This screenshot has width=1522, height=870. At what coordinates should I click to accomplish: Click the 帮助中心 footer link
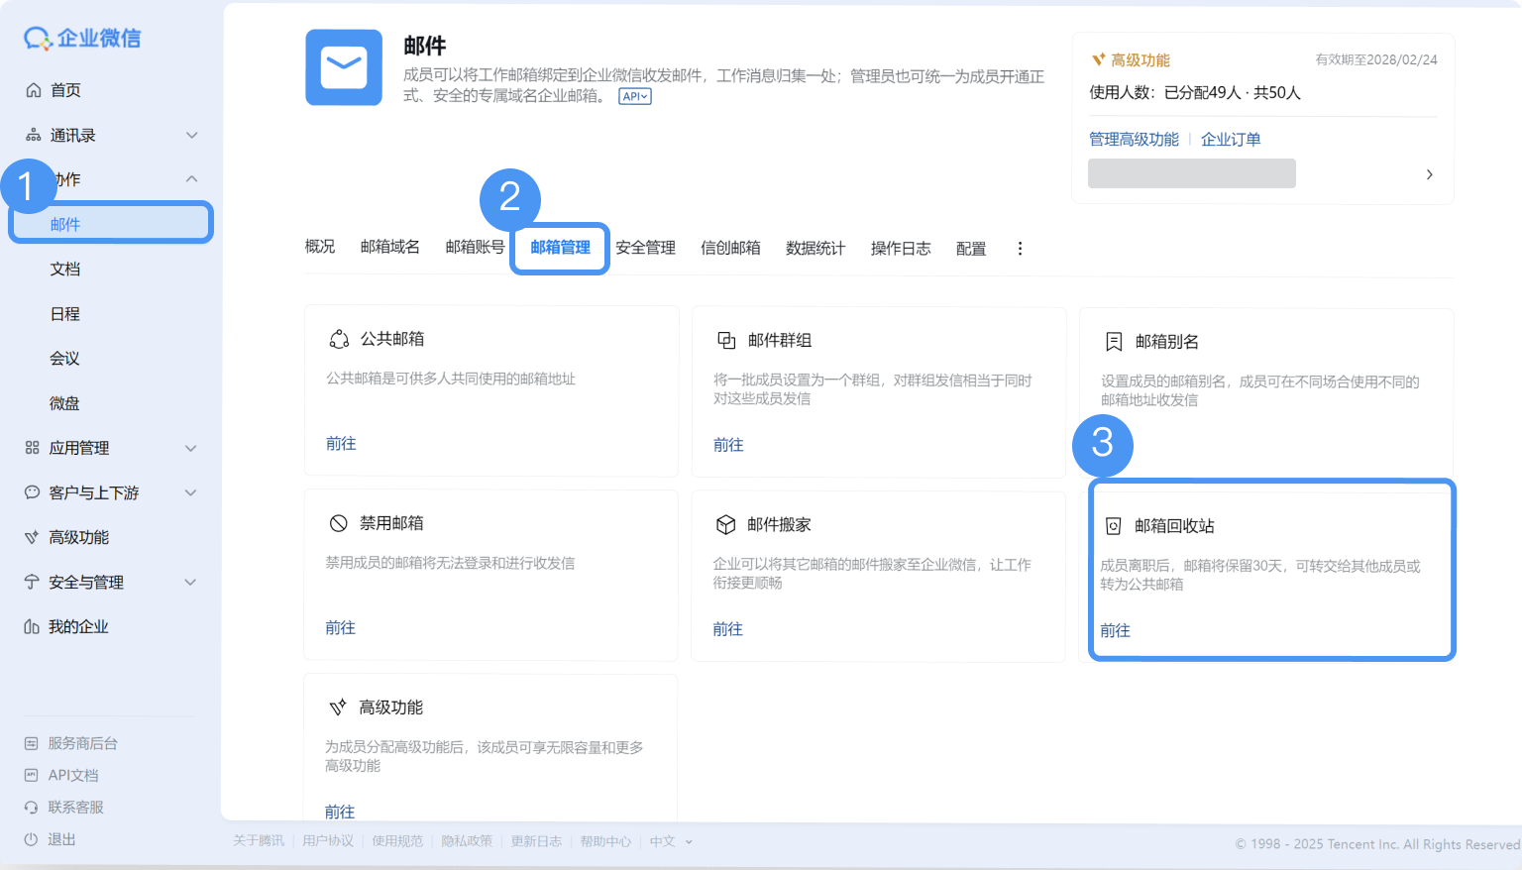(605, 841)
